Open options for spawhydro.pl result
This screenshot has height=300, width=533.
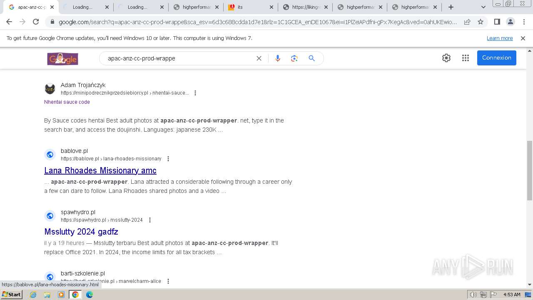coord(150,220)
